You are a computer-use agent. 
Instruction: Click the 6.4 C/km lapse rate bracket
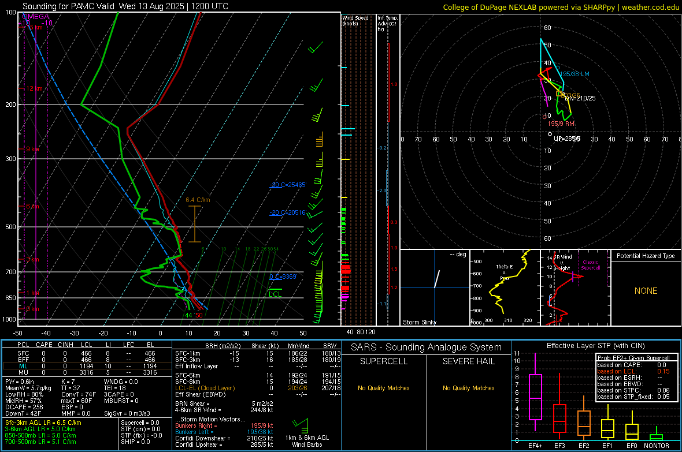tap(194, 224)
